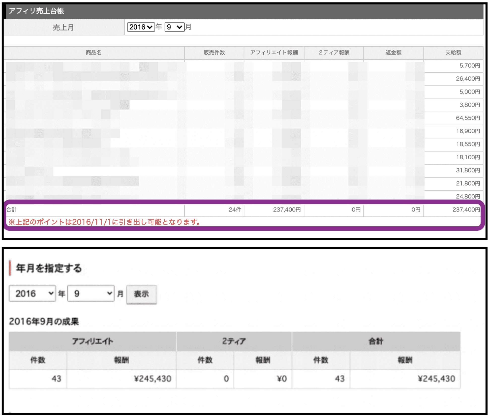This screenshot has height=418, width=490.
Task: Click the 2016年9月の成果 heading
Action: coord(44,321)
